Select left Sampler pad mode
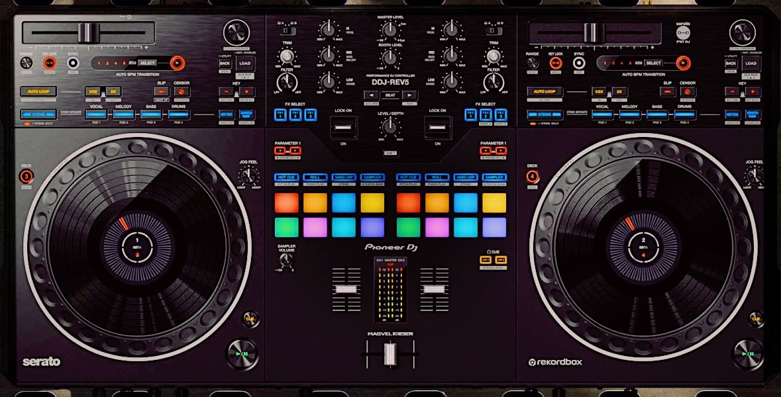The height and width of the screenshot is (397, 781). [x=372, y=177]
